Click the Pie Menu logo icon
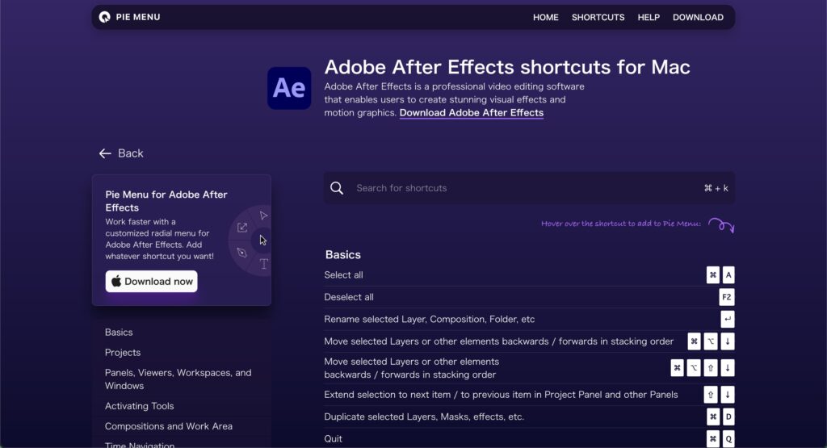This screenshot has height=448, width=827. coord(104,18)
